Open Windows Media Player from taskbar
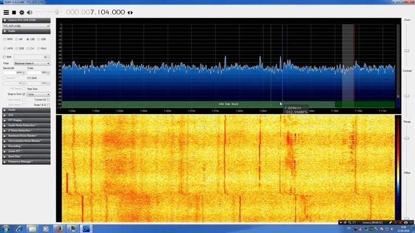The height and width of the screenshot is (233, 415). [x=45, y=228]
